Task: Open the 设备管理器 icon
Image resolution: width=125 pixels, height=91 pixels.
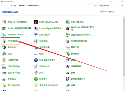Action: pyautogui.click(x=67, y=66)
